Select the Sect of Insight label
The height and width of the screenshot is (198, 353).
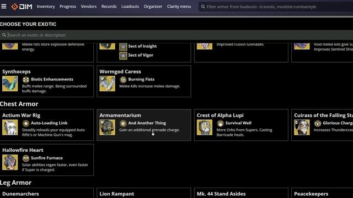pos(142,46)
